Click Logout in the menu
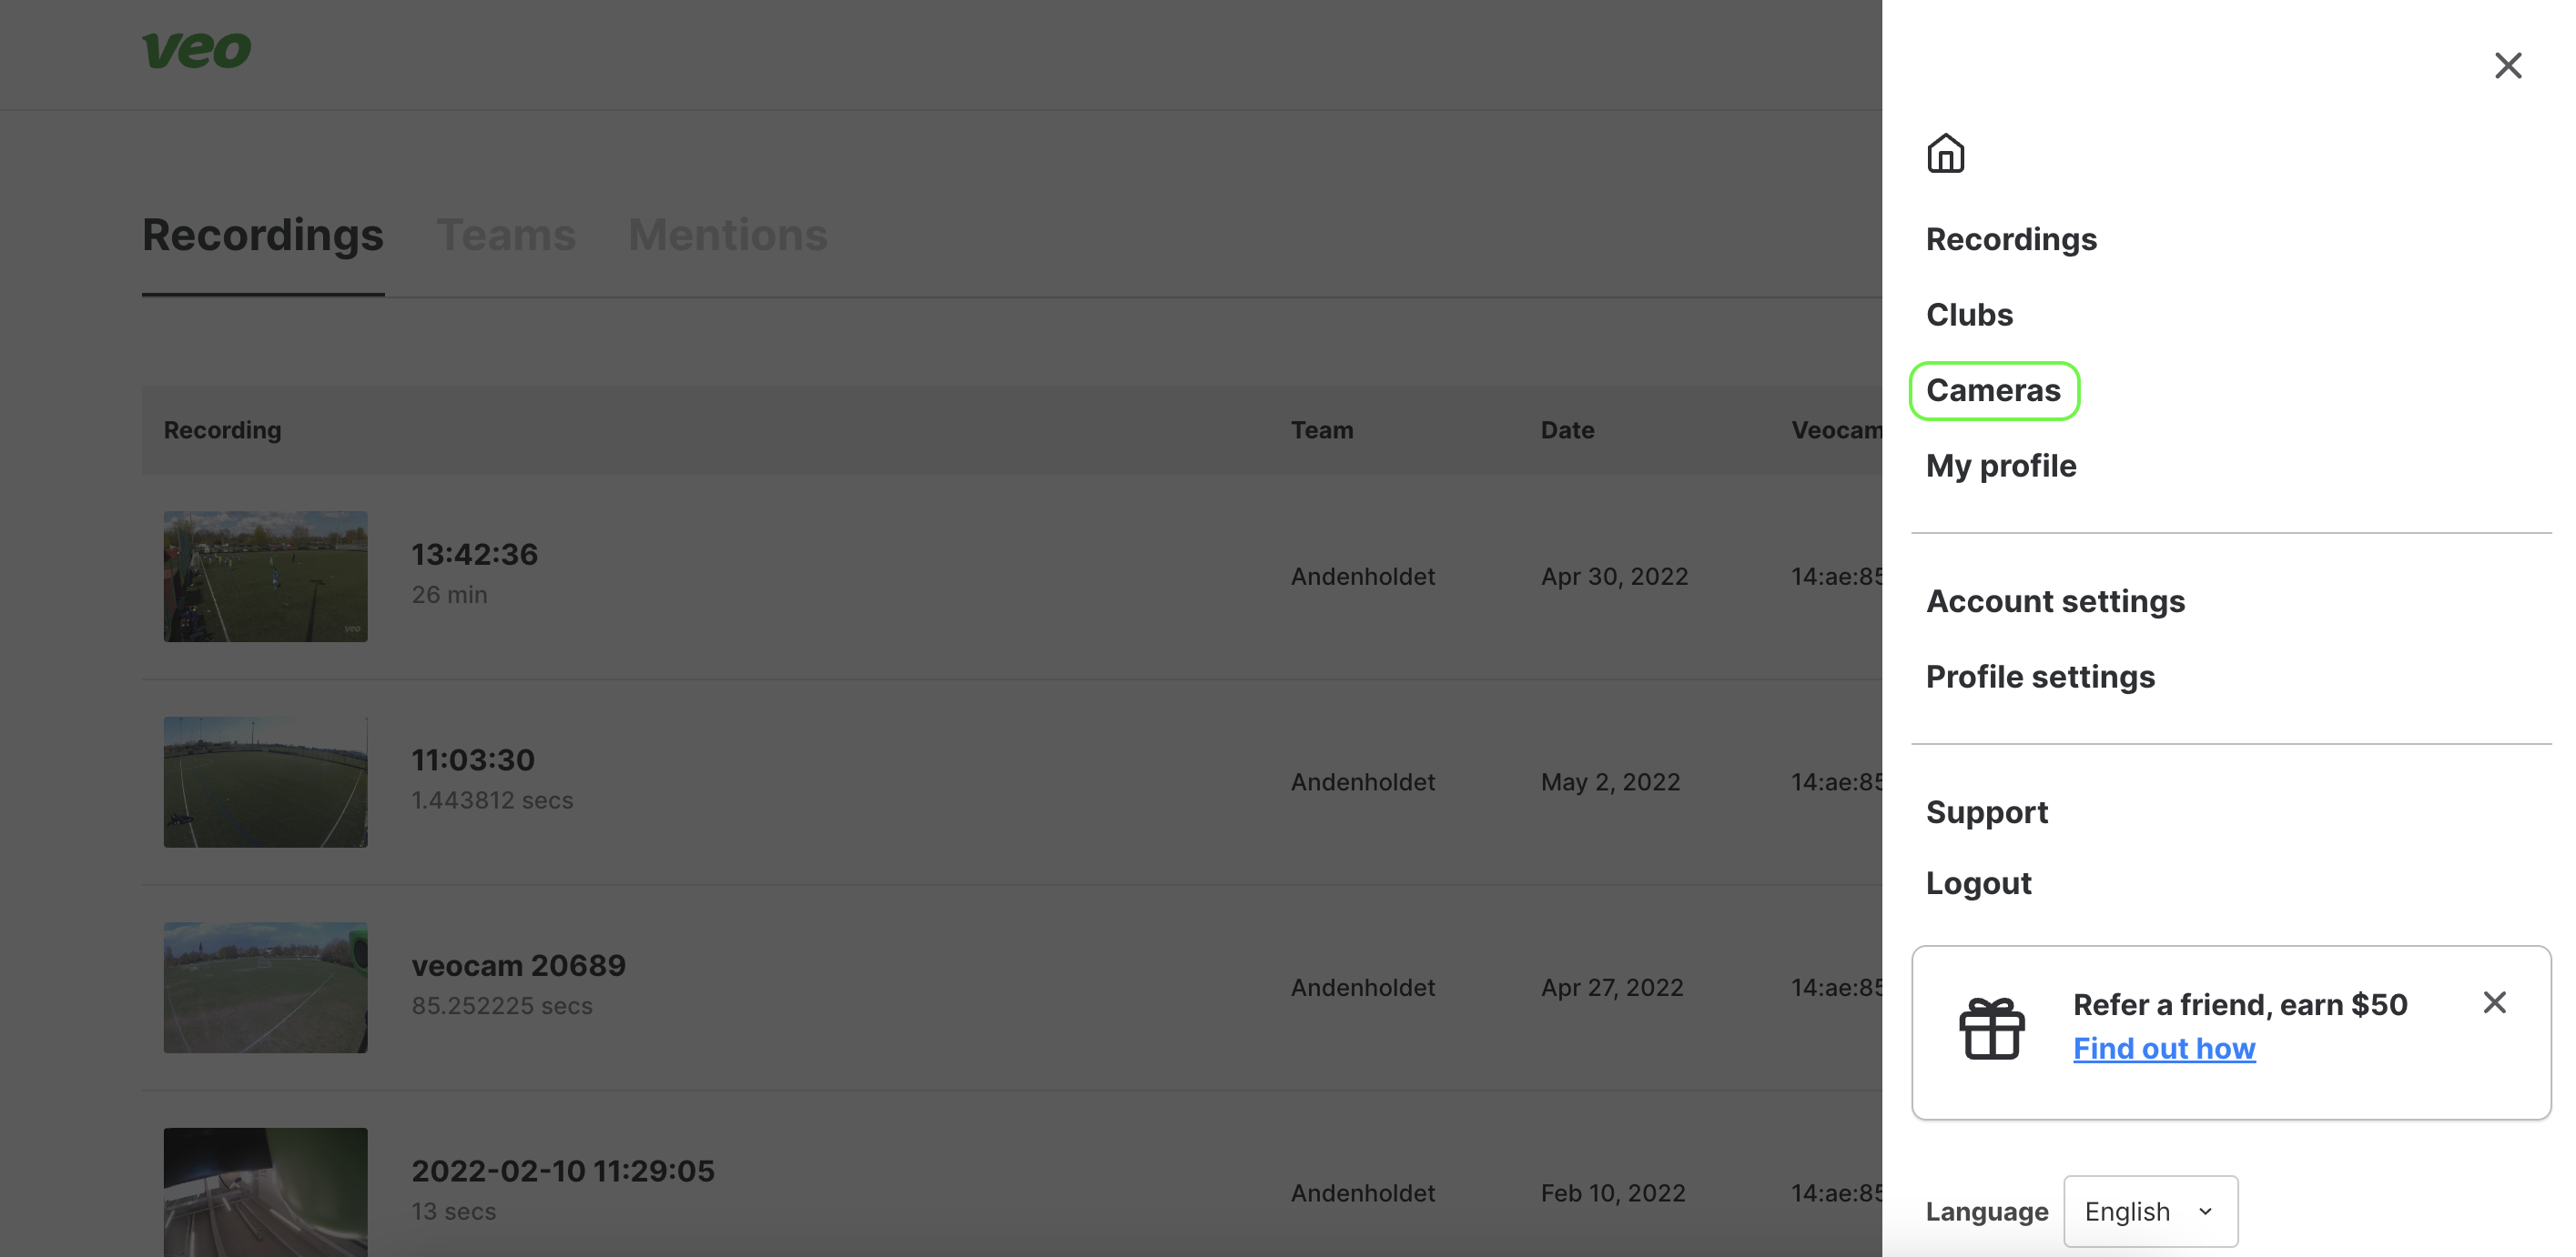This screenshot has height=1257, width=2576. (x=1978, y=882)
